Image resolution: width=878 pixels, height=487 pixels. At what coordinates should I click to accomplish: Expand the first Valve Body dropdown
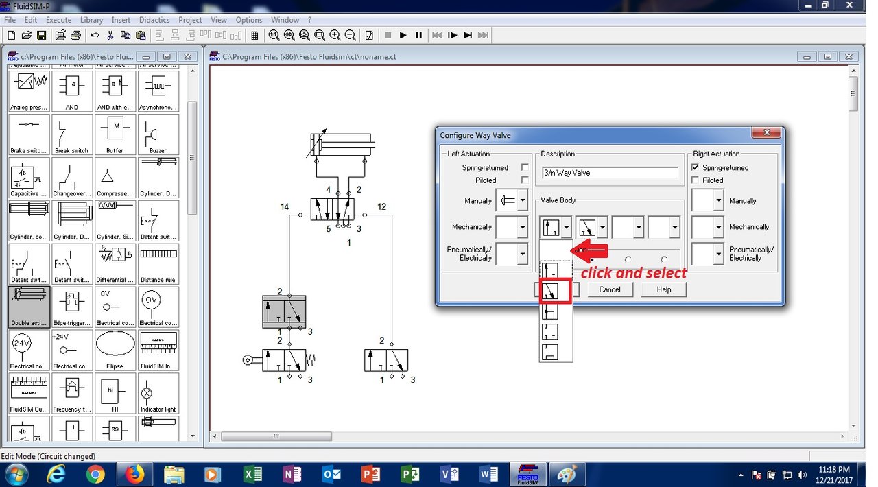[567, 226]
